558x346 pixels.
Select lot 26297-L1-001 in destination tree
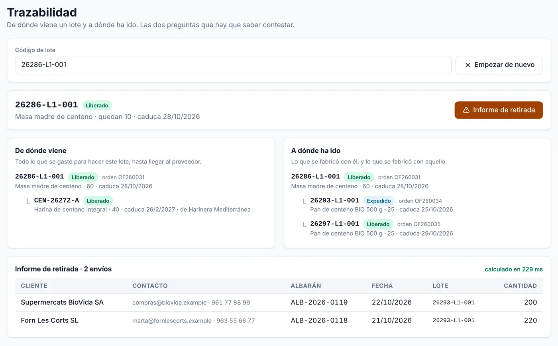[334, 224]
